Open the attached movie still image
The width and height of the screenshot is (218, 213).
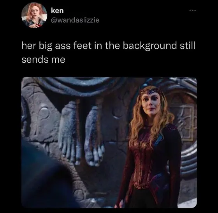coord(109,143)
